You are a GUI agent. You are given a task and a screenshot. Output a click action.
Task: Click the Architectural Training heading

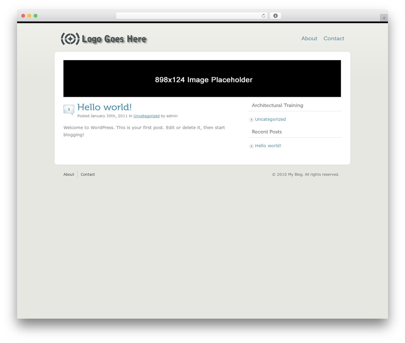tap(277, 105)
